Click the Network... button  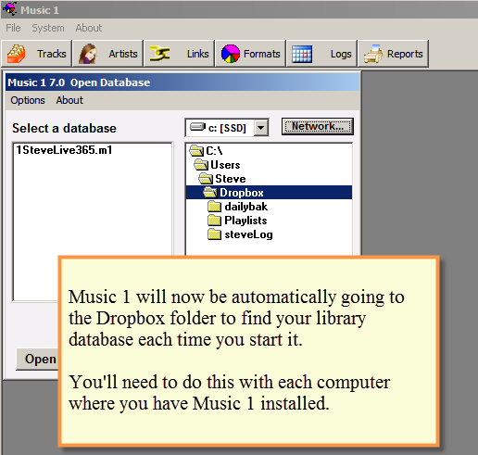318,126
